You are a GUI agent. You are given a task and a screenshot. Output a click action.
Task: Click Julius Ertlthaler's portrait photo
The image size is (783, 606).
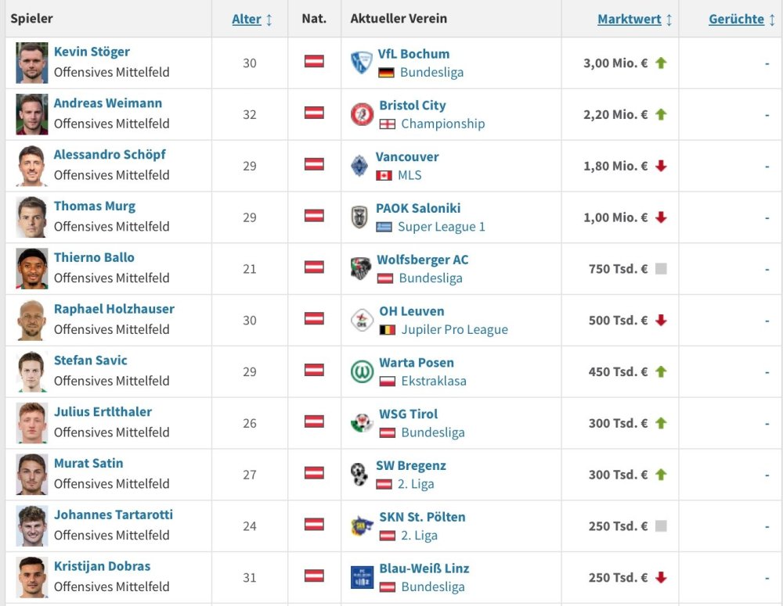[32, 423]
